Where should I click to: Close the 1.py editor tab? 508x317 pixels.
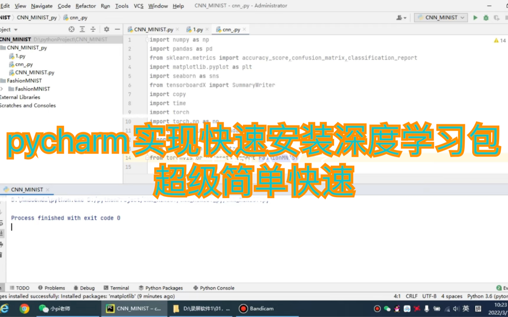(x=207, y=29)
